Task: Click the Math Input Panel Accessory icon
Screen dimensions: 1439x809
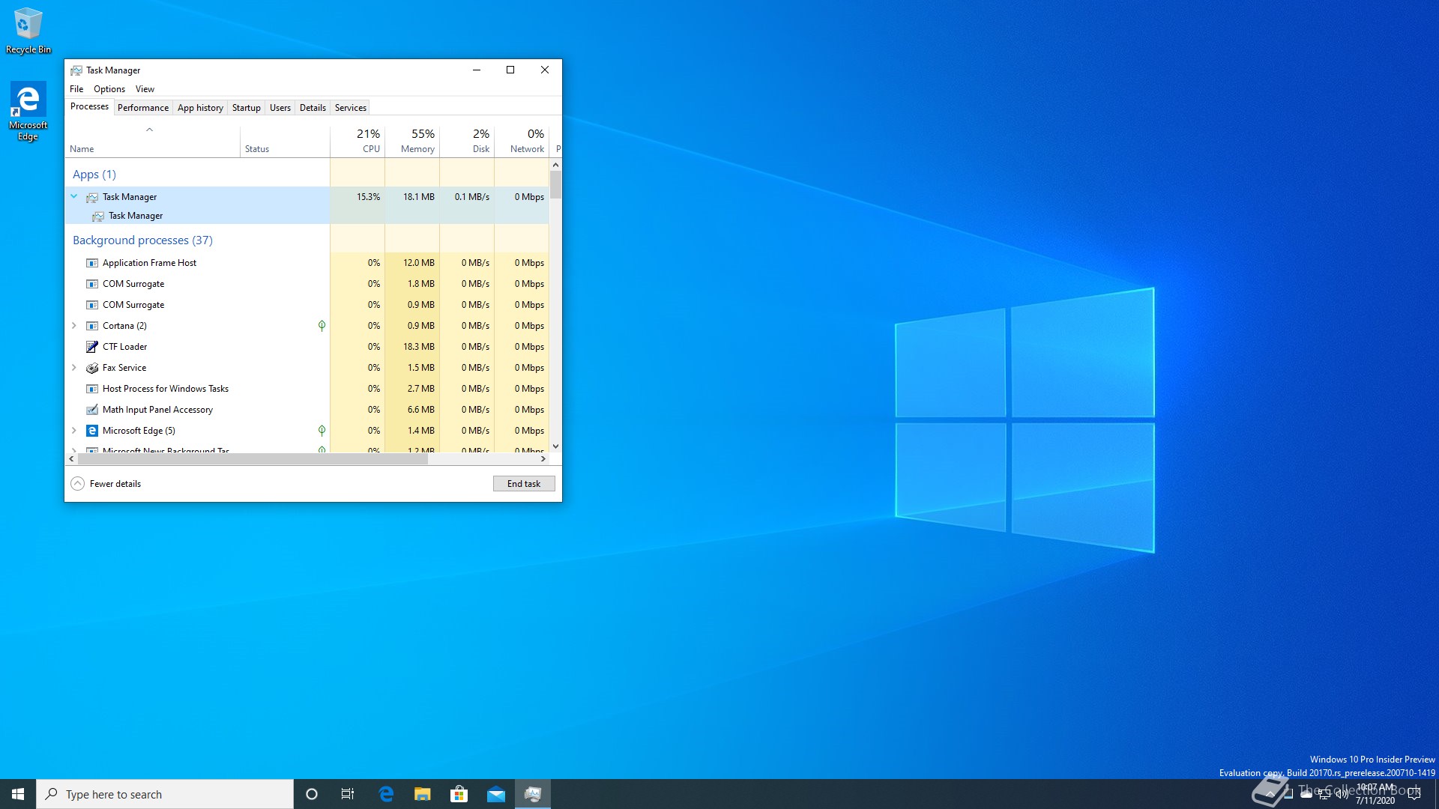Action: pos(91,410)
